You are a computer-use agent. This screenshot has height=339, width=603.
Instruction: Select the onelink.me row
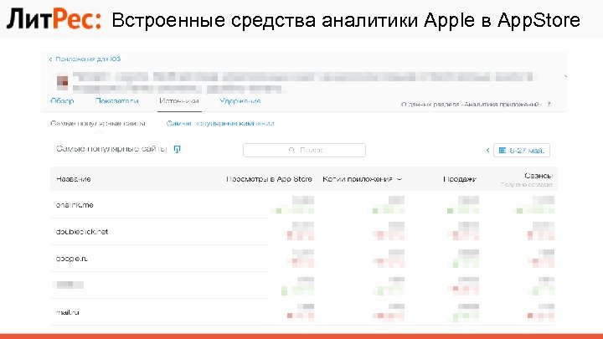click(304, 205)
